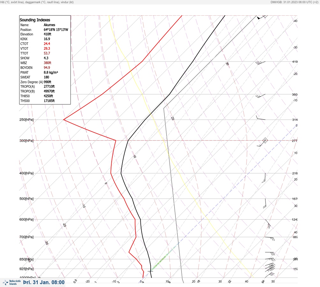Click the 'DMI/IGB: 31.01.2023 06:00 UTC (+2)' header
This screenshot has height=287, width=320.
(x=294, y=2)
